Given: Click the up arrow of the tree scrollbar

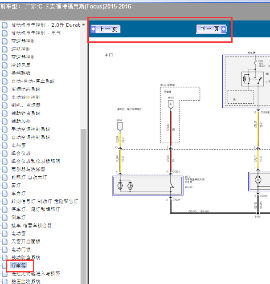Looking at the screenshot, I should pyautogui.click(x=83, y=24).
